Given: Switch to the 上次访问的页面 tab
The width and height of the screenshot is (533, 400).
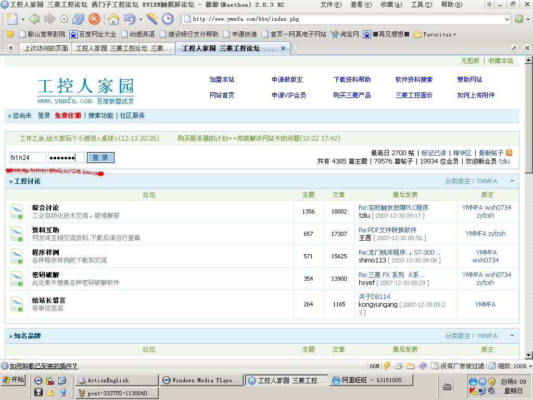Looking at the screenshot, I should 46,48.
